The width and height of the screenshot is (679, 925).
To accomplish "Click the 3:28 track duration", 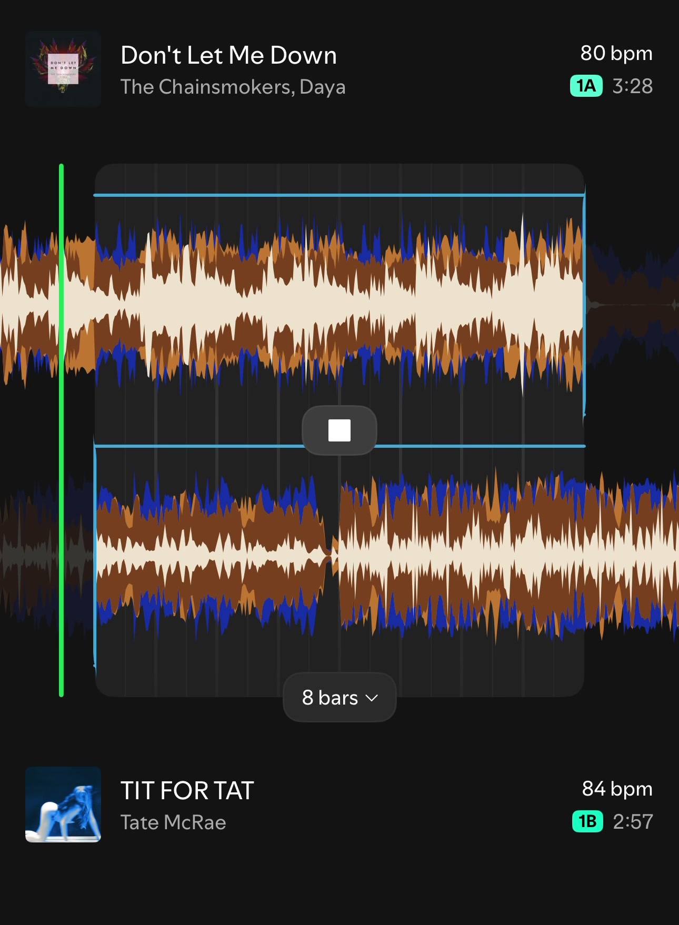I will [633, 86].
